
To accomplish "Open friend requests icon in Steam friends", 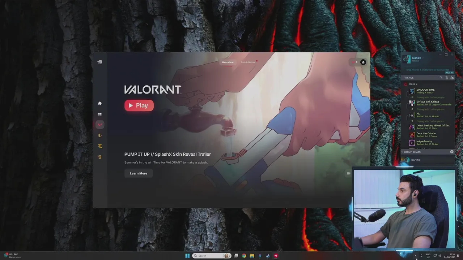I will pyautogui.click(x=446, y=78).
